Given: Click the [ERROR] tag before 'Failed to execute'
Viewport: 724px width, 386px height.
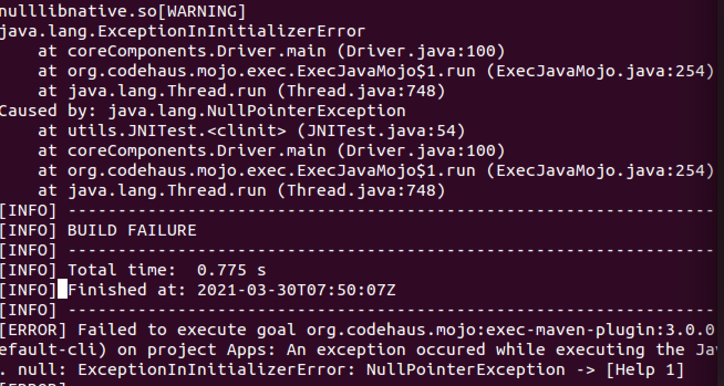Looking at the screenshot, I should [x=33, y=330].
